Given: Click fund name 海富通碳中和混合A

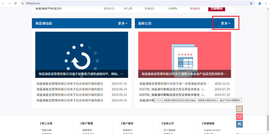Looking at the screenshot, I should 48,8.
